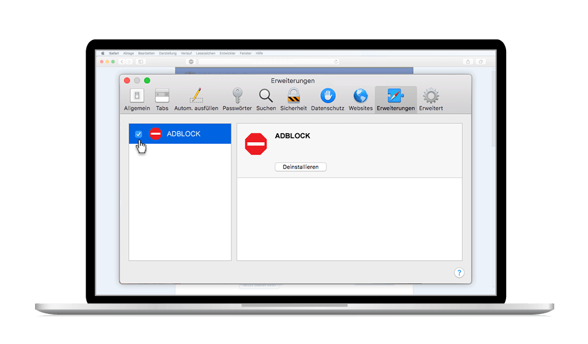Click the Safari page scrollbar

click(494, 109)
